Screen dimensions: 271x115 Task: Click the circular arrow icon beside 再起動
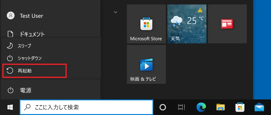10,71
